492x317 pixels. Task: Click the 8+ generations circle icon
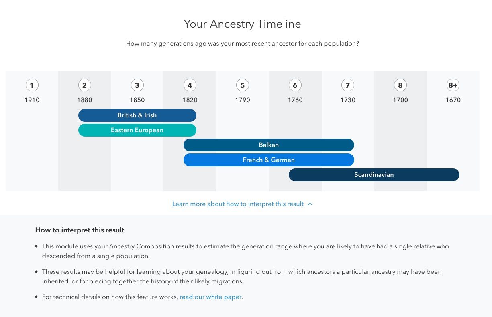click(x=453, y=85)
